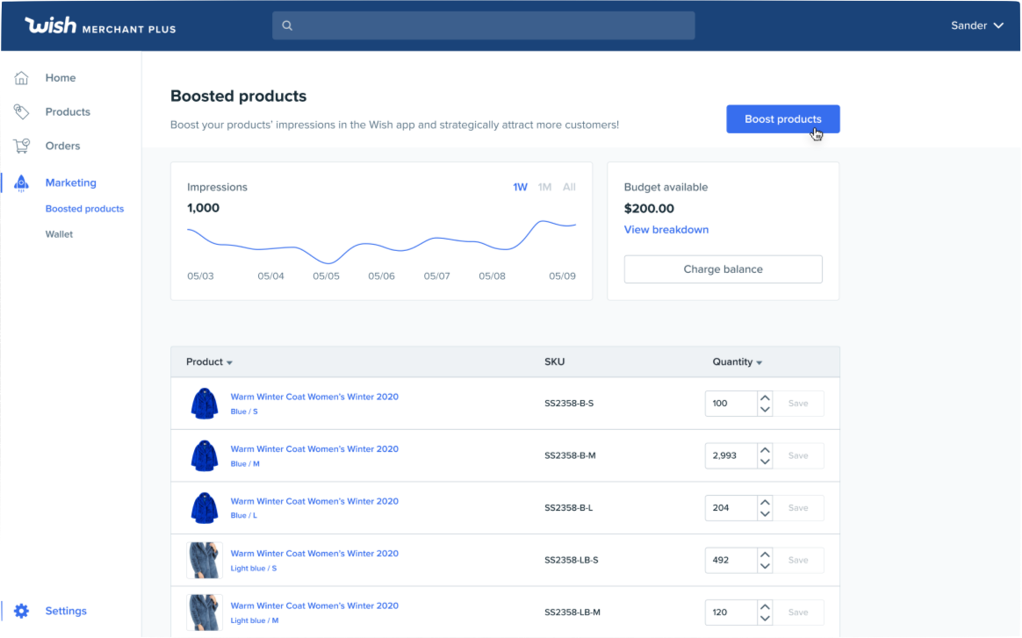Open the Wallet section
The width and height of the screenshot is (1022, 638).
click(x=58, y=233)
